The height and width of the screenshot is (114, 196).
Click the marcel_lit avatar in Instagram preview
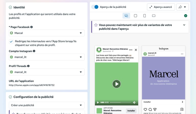145,54
